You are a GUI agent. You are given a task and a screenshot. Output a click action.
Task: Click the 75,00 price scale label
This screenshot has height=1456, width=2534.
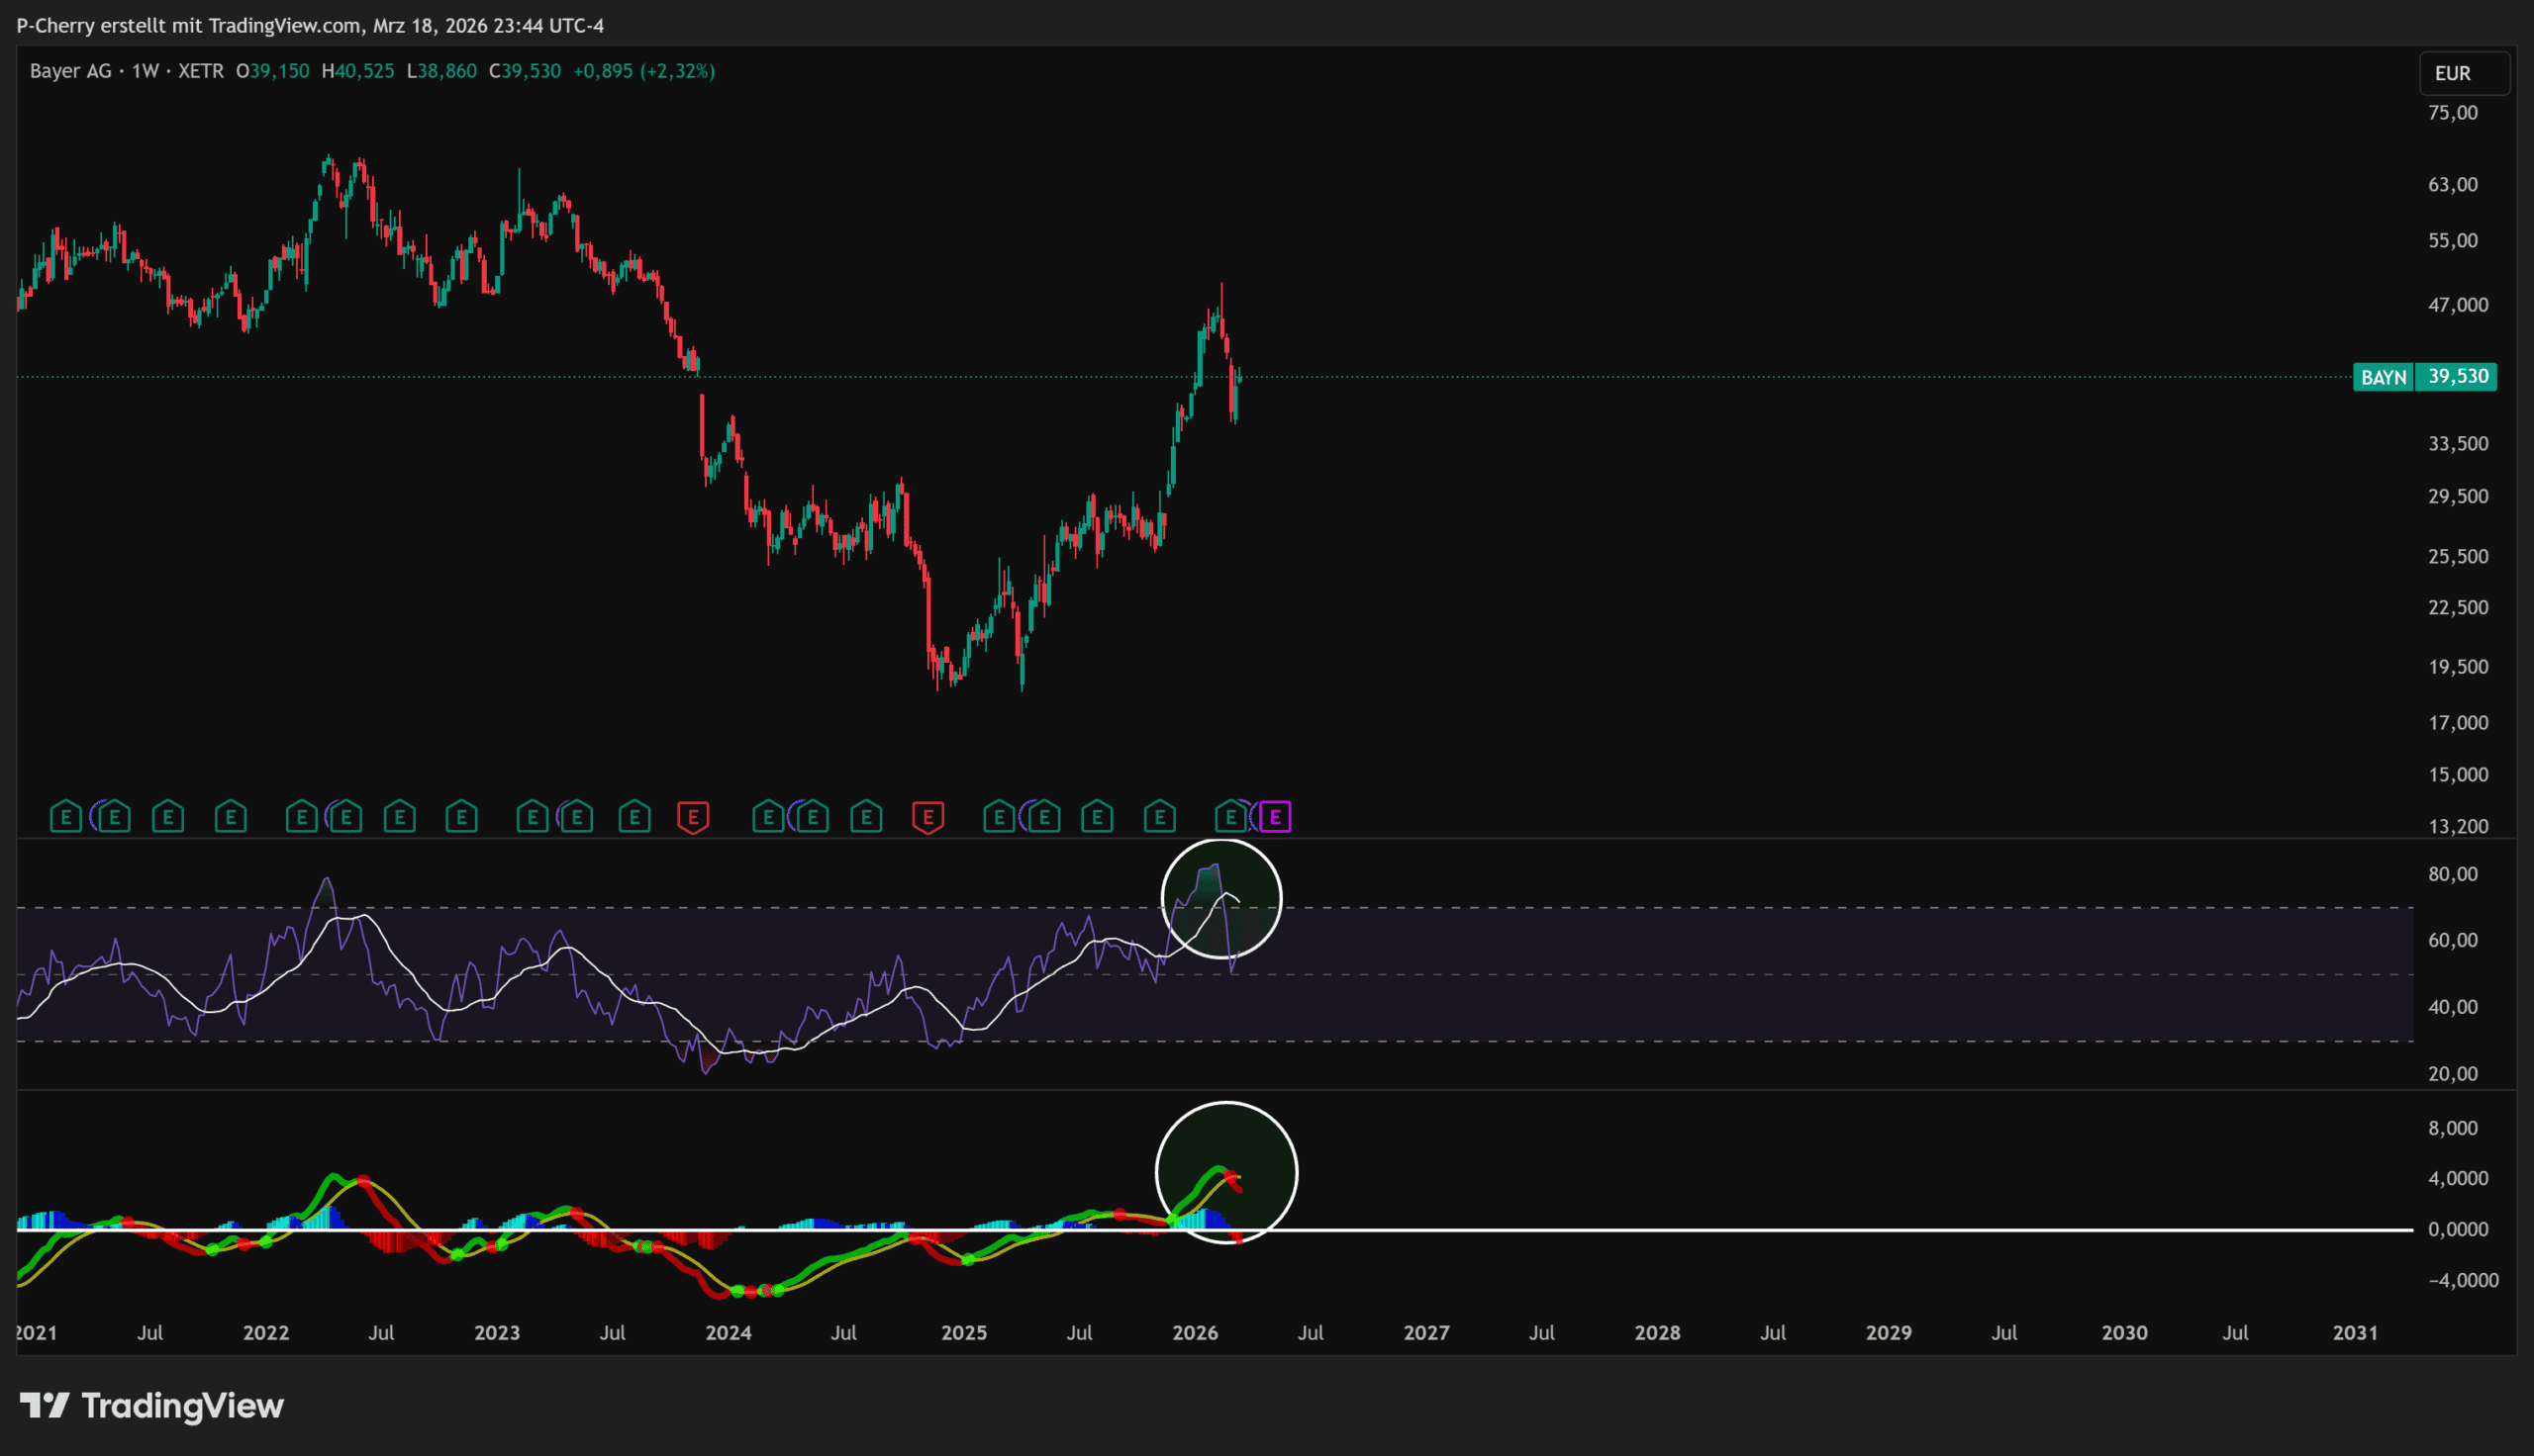[2453, 113]
